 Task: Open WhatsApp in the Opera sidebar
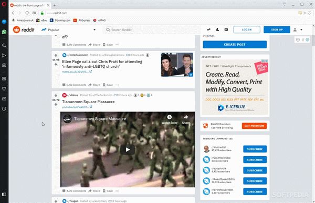point(4,32)
